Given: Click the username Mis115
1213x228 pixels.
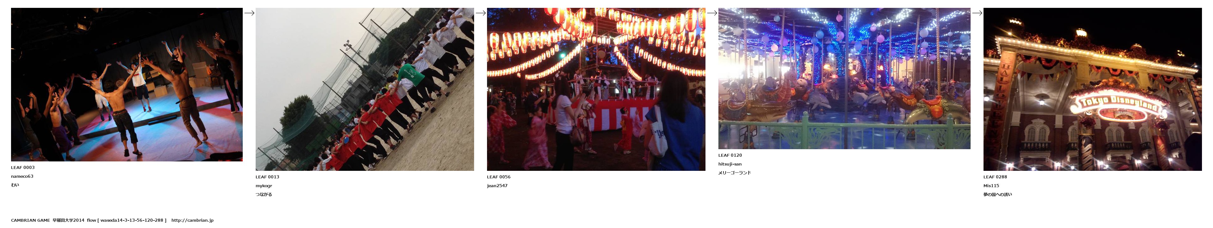Looking at the screenshot, I should [x=991, y=186].
